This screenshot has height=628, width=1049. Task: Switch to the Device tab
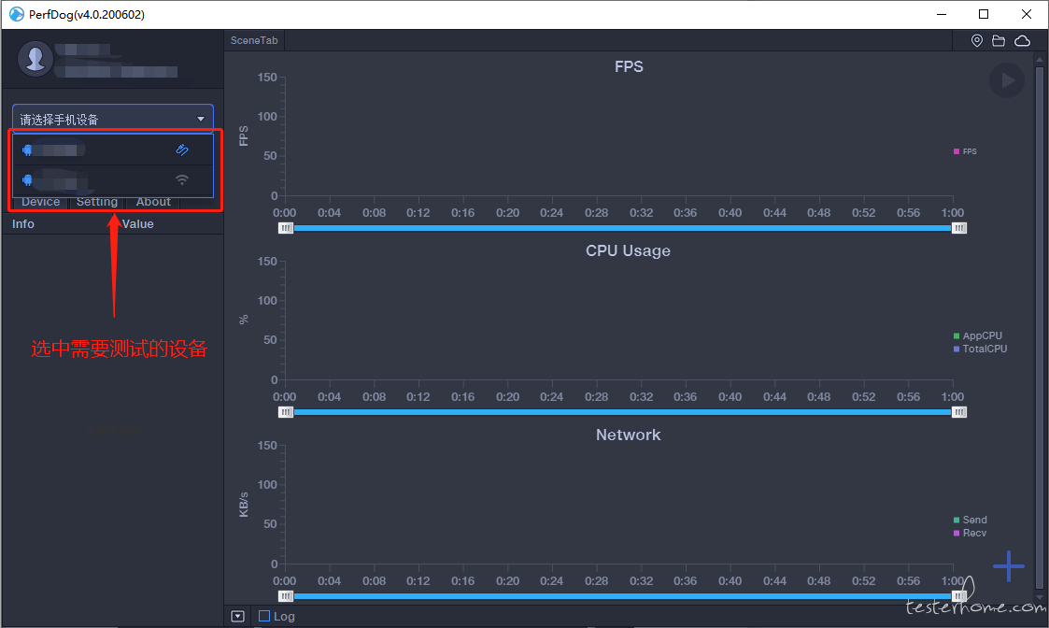click(x=41, y=202)
